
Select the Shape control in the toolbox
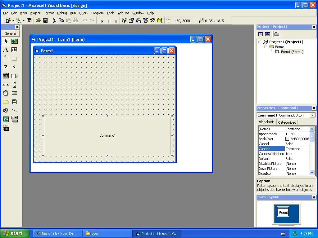point(6,111)
